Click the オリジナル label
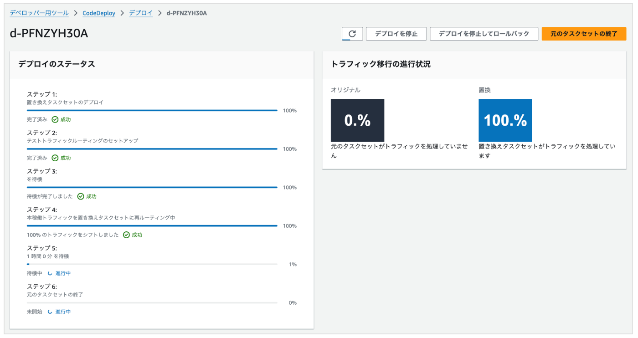The height and width of the screenshot is (338, 638). coord(345,90)
